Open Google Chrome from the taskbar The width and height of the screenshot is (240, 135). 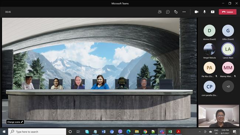click(x=145, y=132)
